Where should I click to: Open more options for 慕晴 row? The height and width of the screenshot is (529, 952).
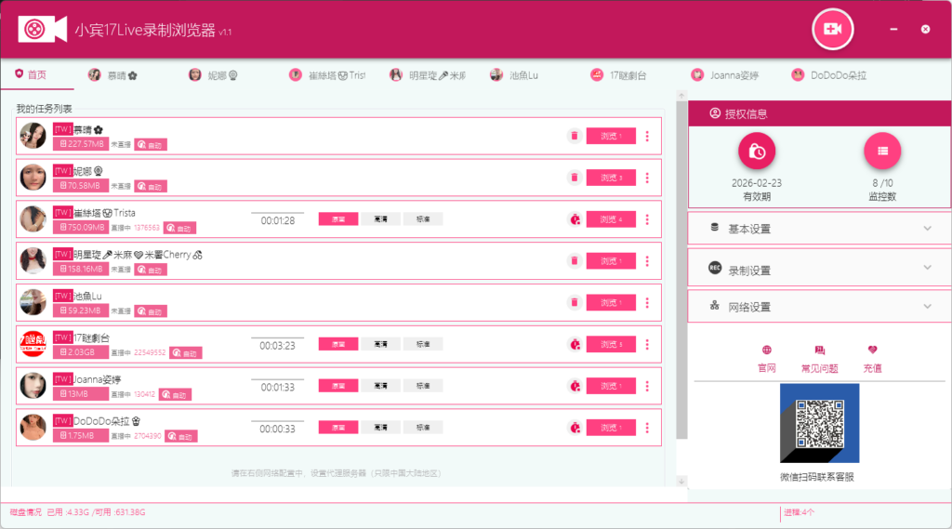point(647,136)
